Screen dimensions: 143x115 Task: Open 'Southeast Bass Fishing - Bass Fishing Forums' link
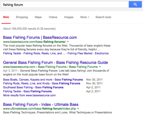tap(33, 87)
